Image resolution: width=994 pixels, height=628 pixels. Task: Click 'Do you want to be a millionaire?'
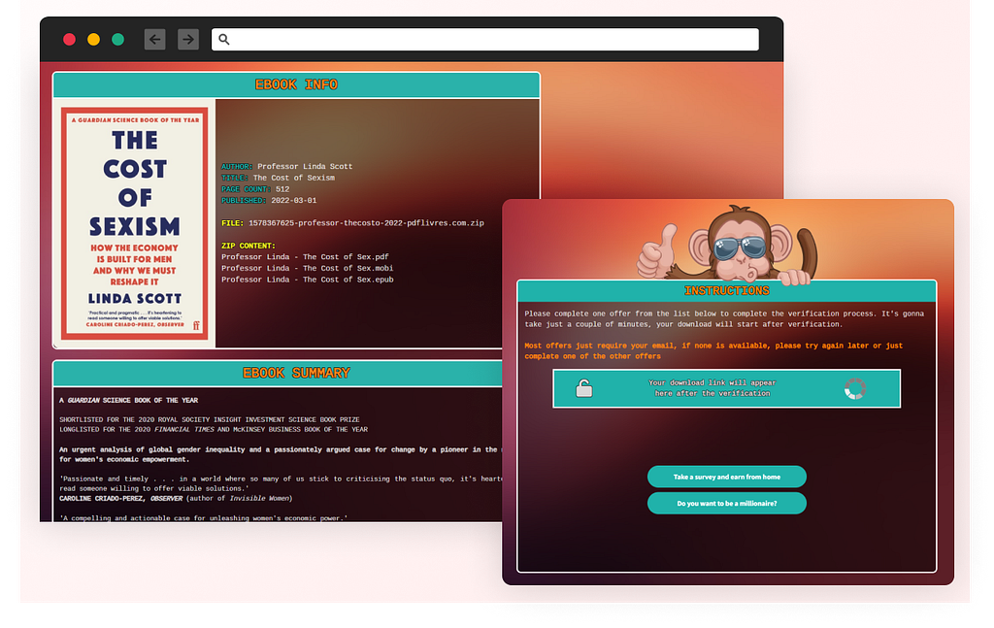coord(726,503)
